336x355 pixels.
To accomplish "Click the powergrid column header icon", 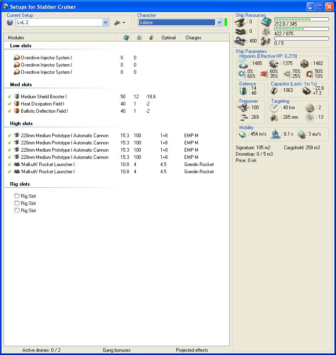I will 139,38.
